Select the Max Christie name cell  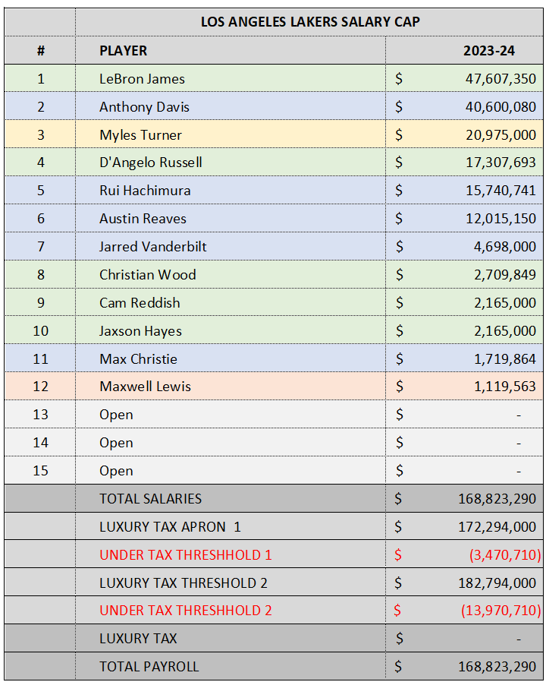[231, 358]
